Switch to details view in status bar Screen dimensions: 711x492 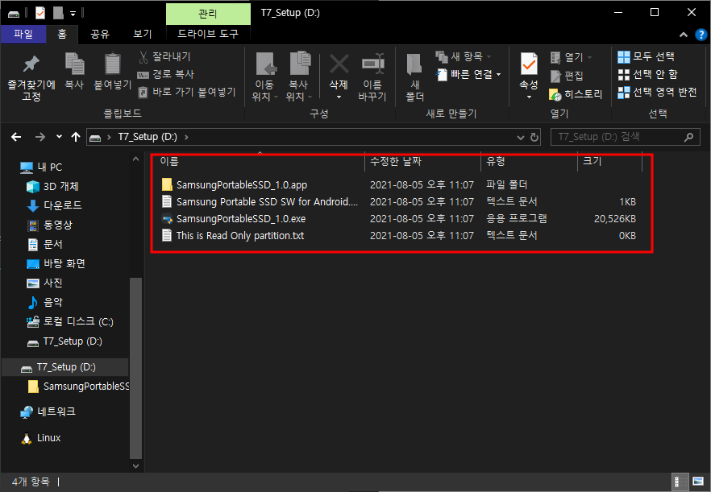pos(680,482)
